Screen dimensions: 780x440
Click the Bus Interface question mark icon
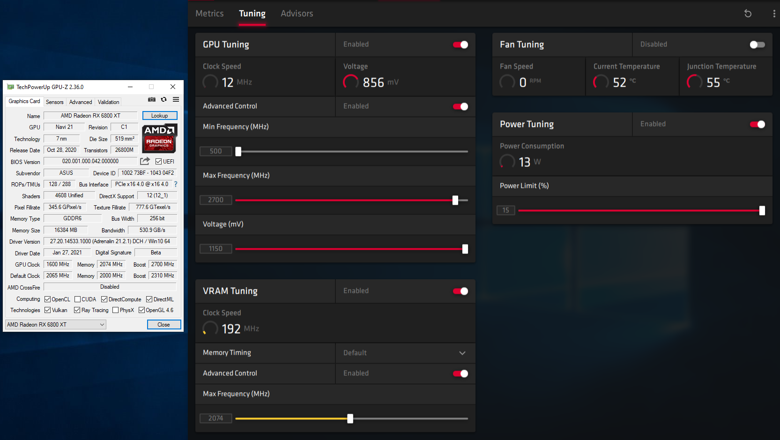tap(176, 184)
